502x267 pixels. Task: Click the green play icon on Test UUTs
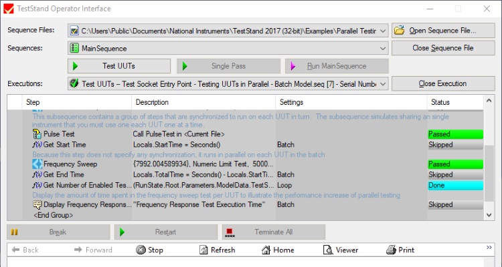76,66
